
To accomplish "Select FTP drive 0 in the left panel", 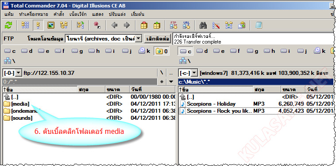I will pyautogui.click(x=162, y=52).
